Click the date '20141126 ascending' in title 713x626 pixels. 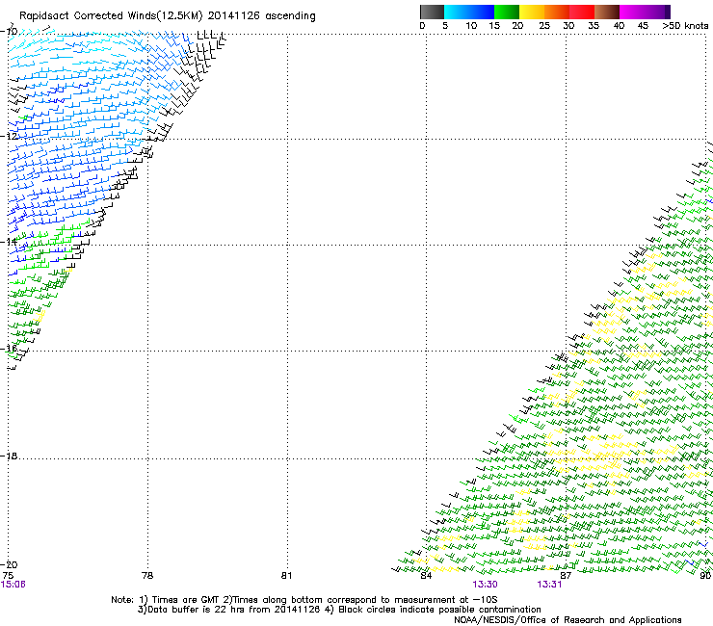[261, 16]
